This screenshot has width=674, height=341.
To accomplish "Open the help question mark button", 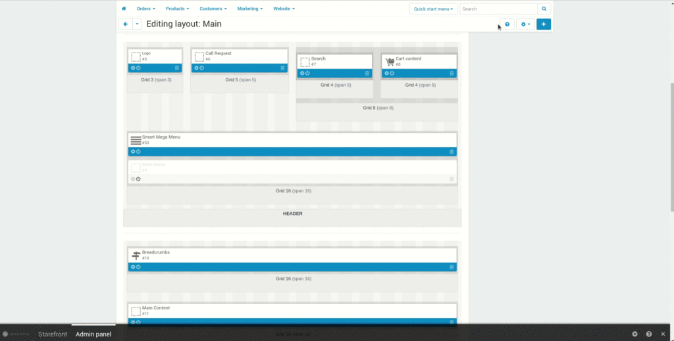I will tap(507, 24).
